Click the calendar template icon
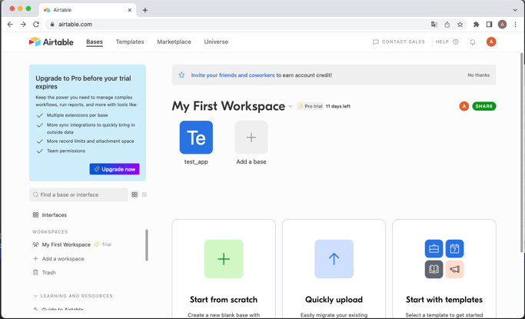 pyautogui.click(x=454, y=249)
